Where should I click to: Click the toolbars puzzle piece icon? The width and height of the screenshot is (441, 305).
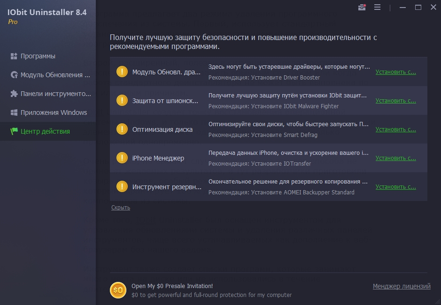14,94
